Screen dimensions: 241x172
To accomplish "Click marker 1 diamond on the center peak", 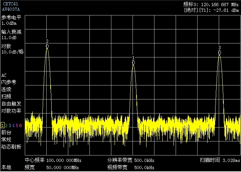I will pyautogui.click(x=133, y=63).
